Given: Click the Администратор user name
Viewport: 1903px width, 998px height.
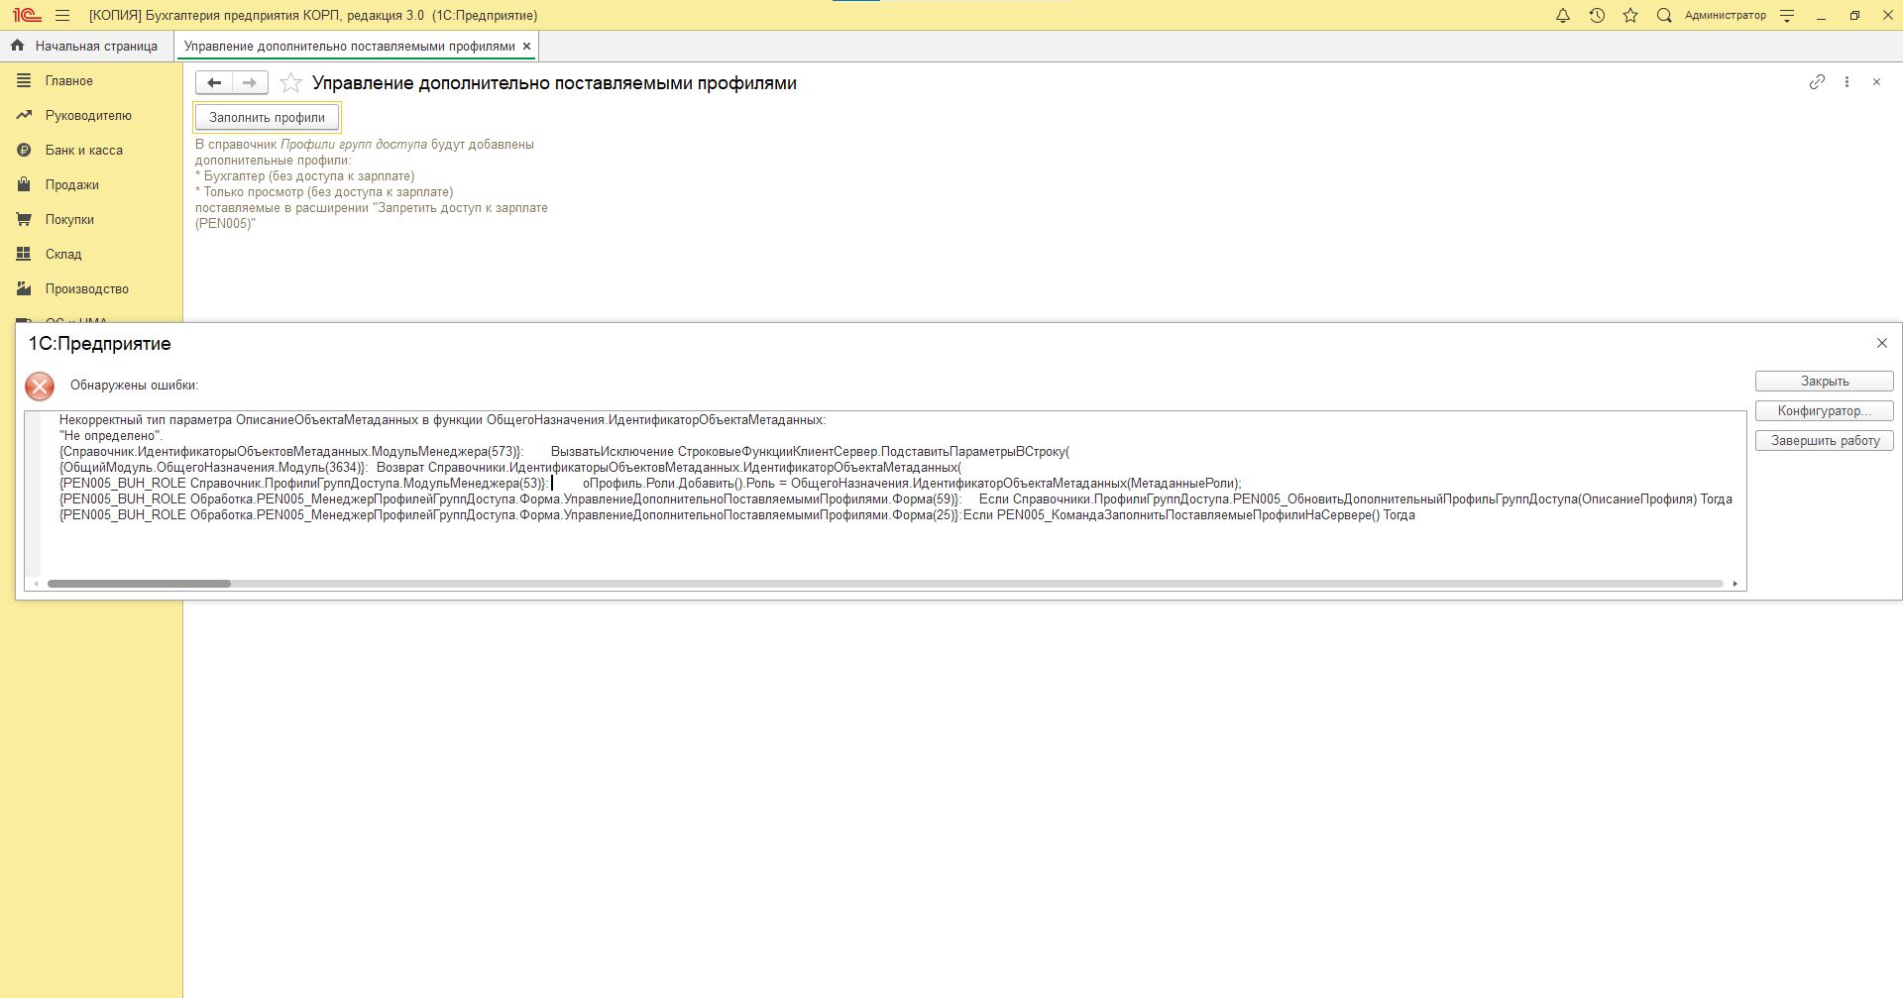Looking at the screenshot, I should pos(1726,16).
